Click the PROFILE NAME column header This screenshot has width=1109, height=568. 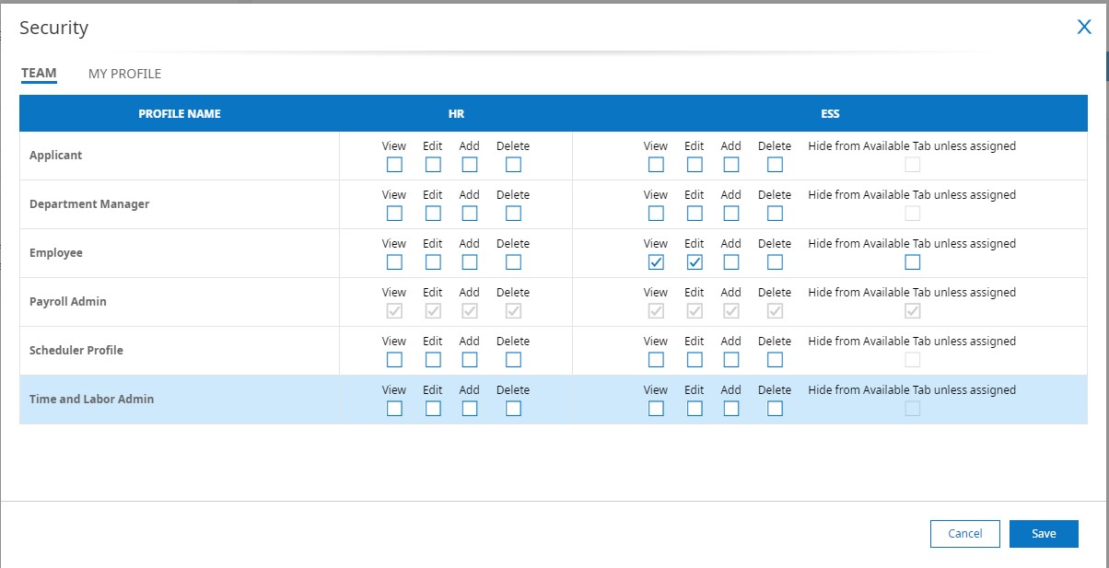180,114
